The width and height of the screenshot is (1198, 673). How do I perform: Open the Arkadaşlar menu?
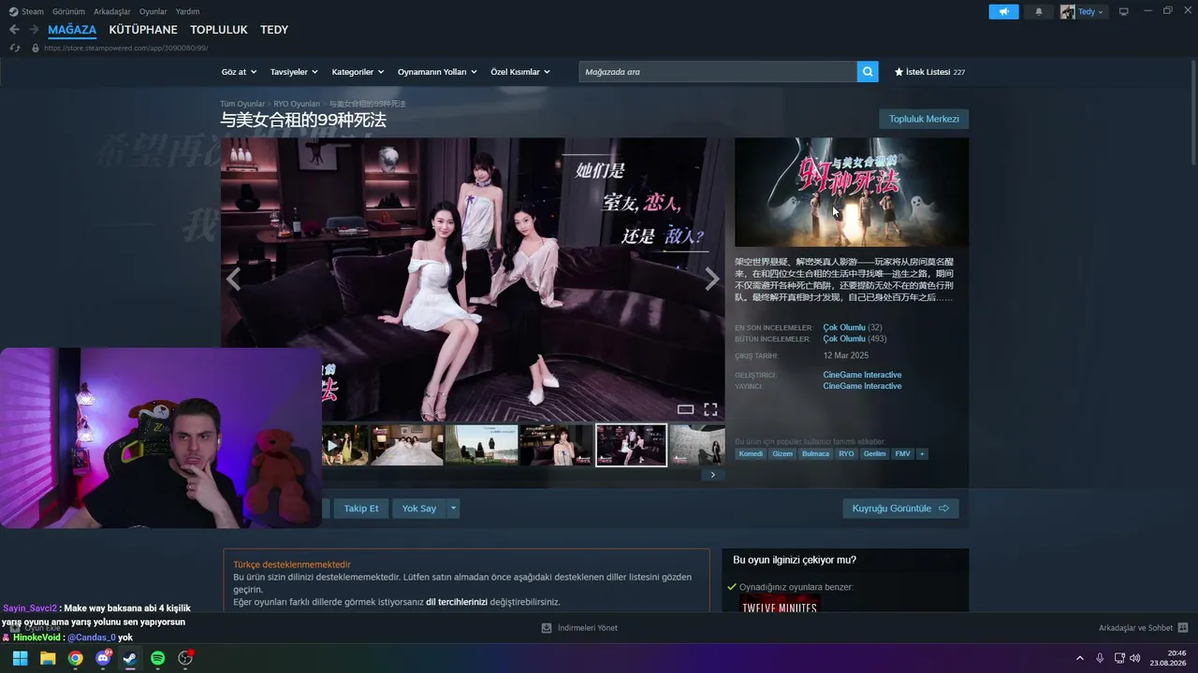click(112, 12)
